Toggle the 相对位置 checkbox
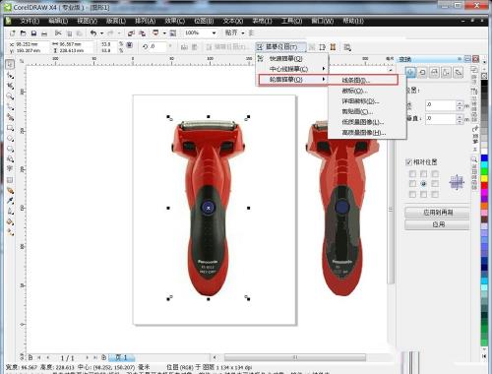 pos(408,162)
